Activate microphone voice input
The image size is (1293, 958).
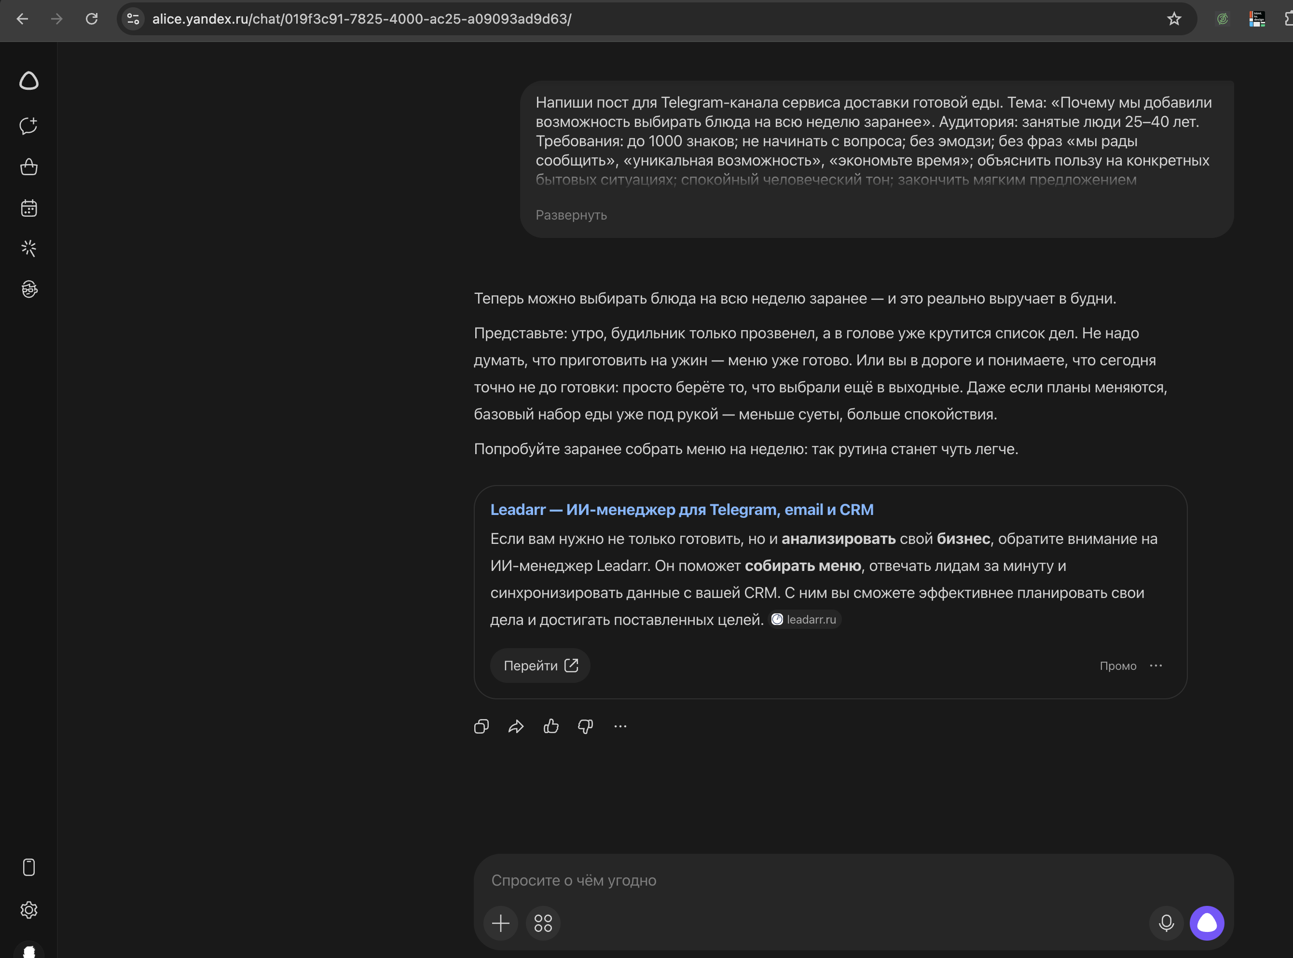pos(1166,923)
